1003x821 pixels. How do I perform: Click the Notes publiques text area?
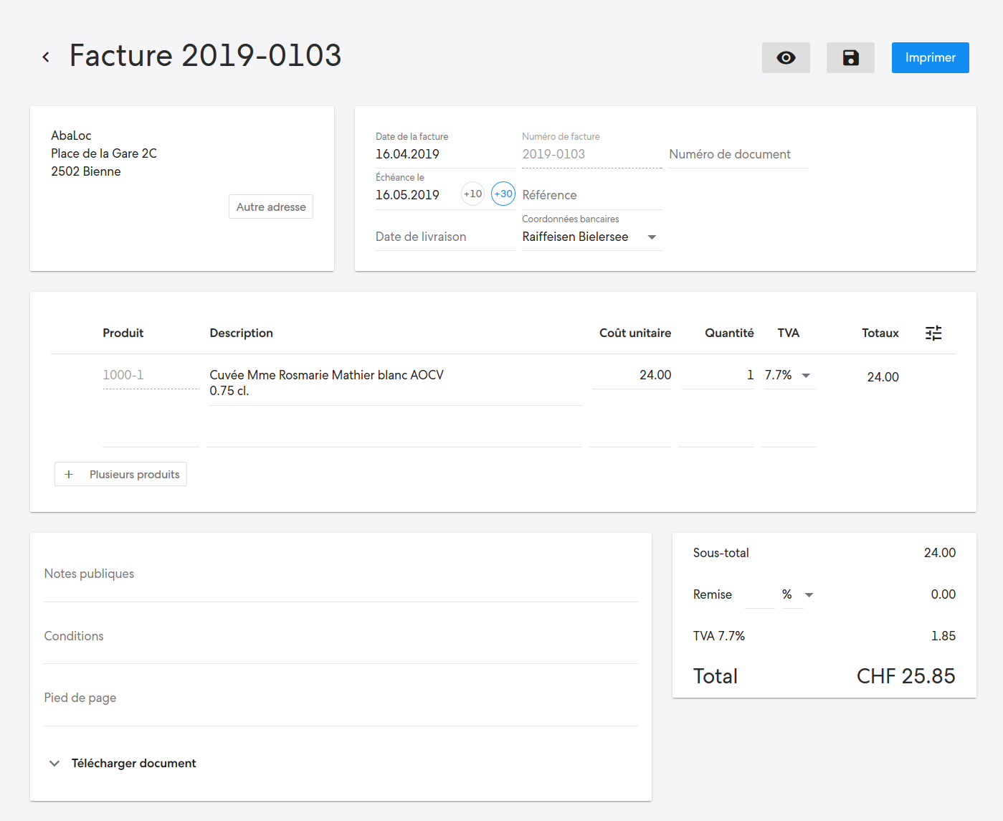(341, 574)
